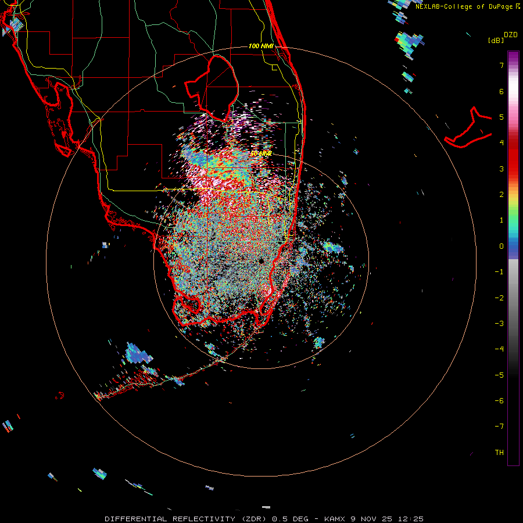Screen dimensions: 523x523
Task: Click the 3 value on the ZDR scale
Action: tap(501, 169)
